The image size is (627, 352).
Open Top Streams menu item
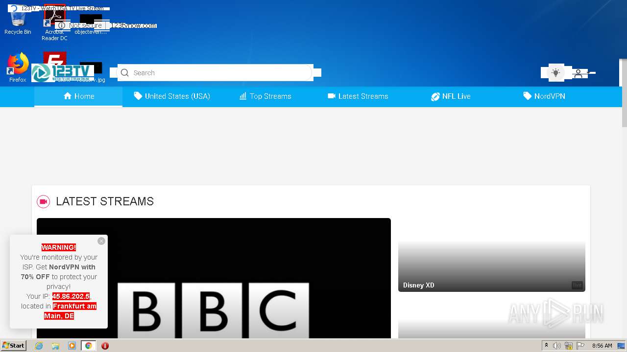(265, 96)
